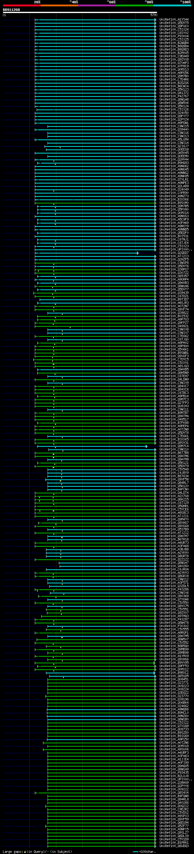The height and width of the screenshot is (854, 194).
Task: Select the UniRef100_B4FCN0 hit
Action: (174, 490)
